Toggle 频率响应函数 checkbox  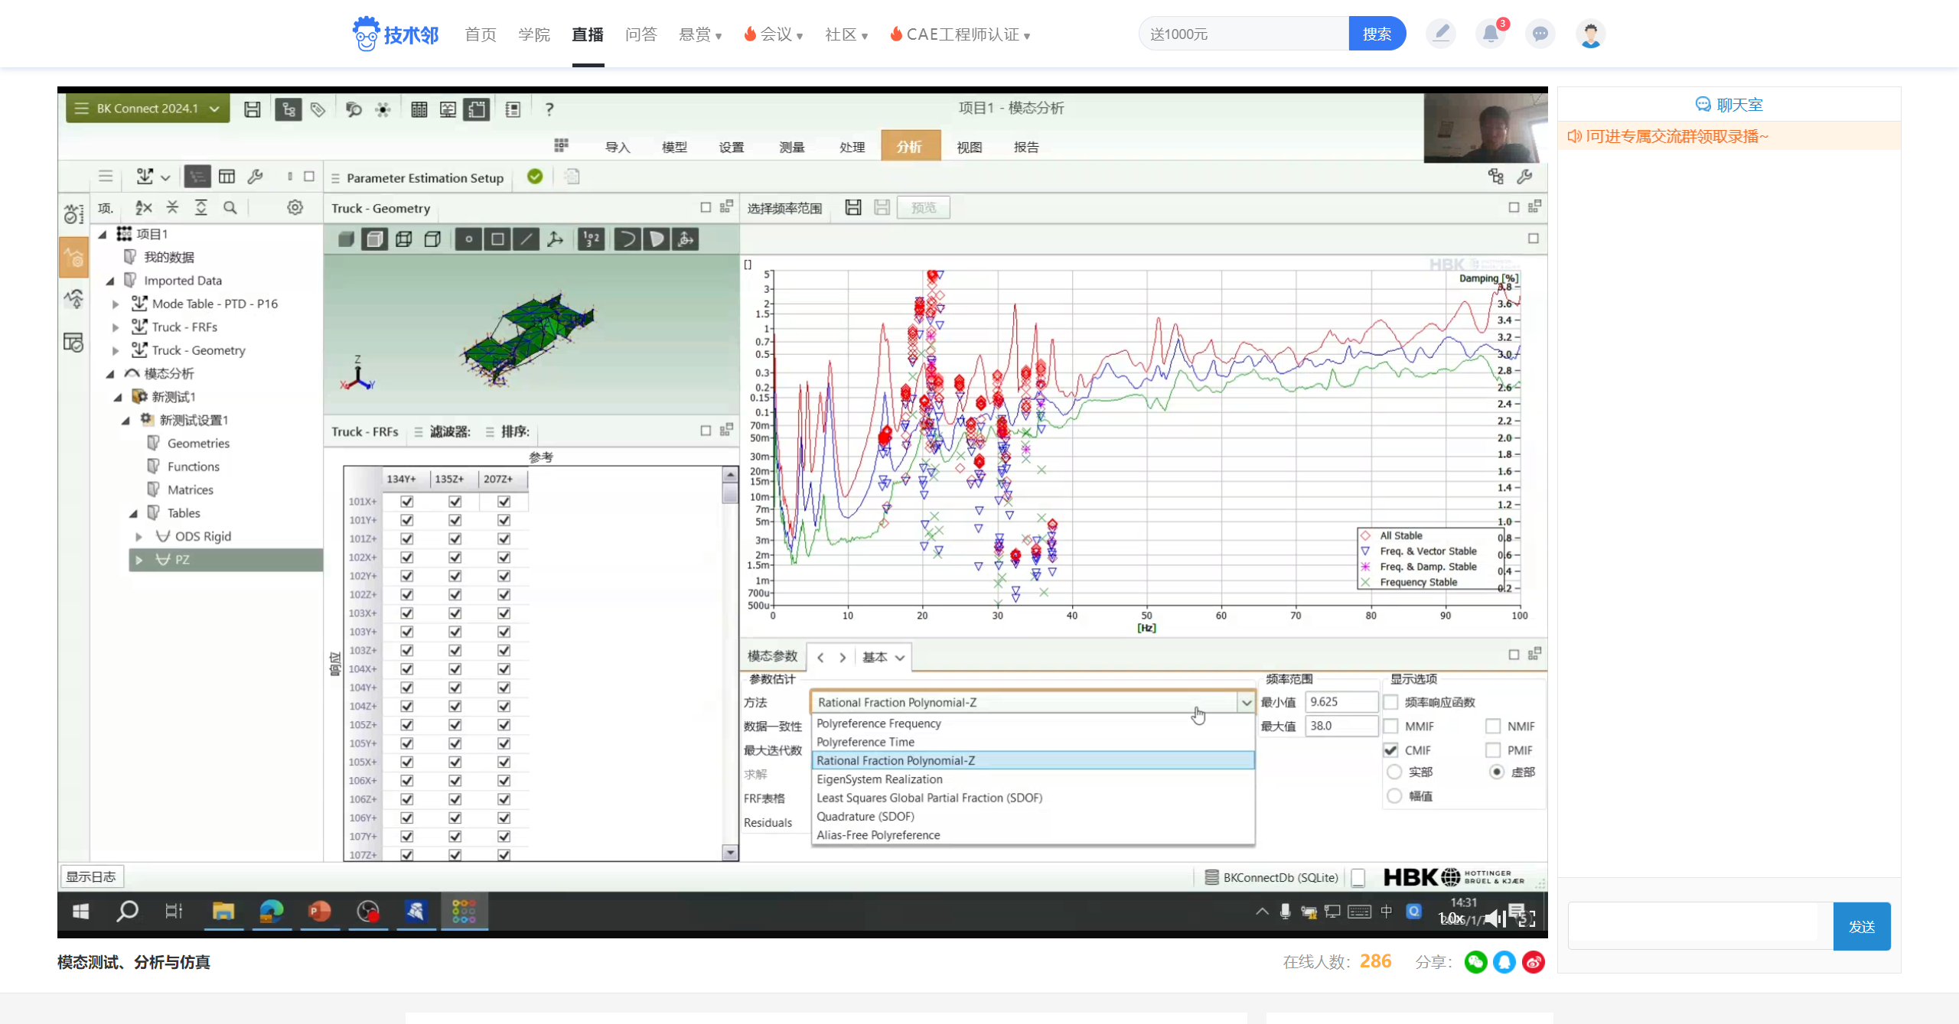pos(1391,702)
